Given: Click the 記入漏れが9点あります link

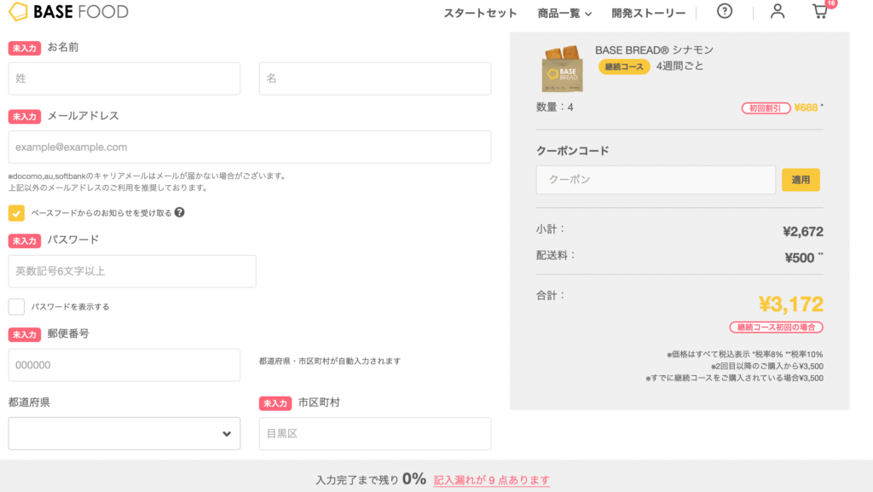Looking at the screenshot, I should pos(492,480).
